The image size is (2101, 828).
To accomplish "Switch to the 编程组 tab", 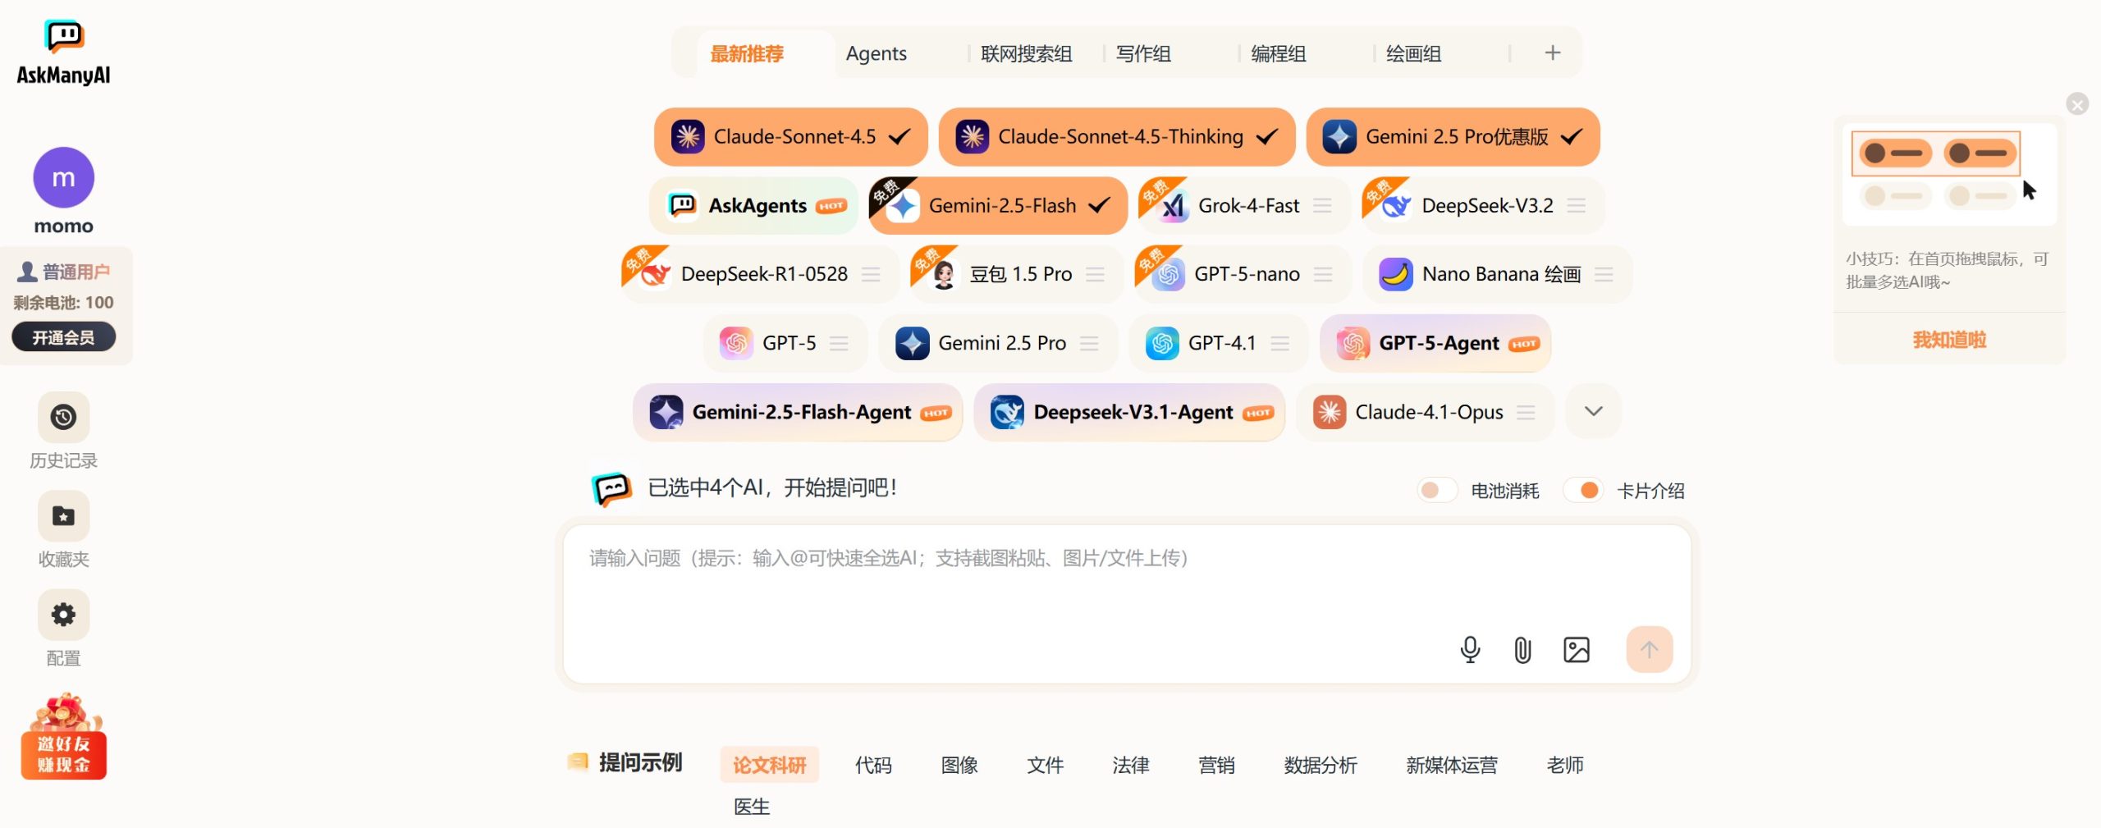I will click(x=1279, y=53).
